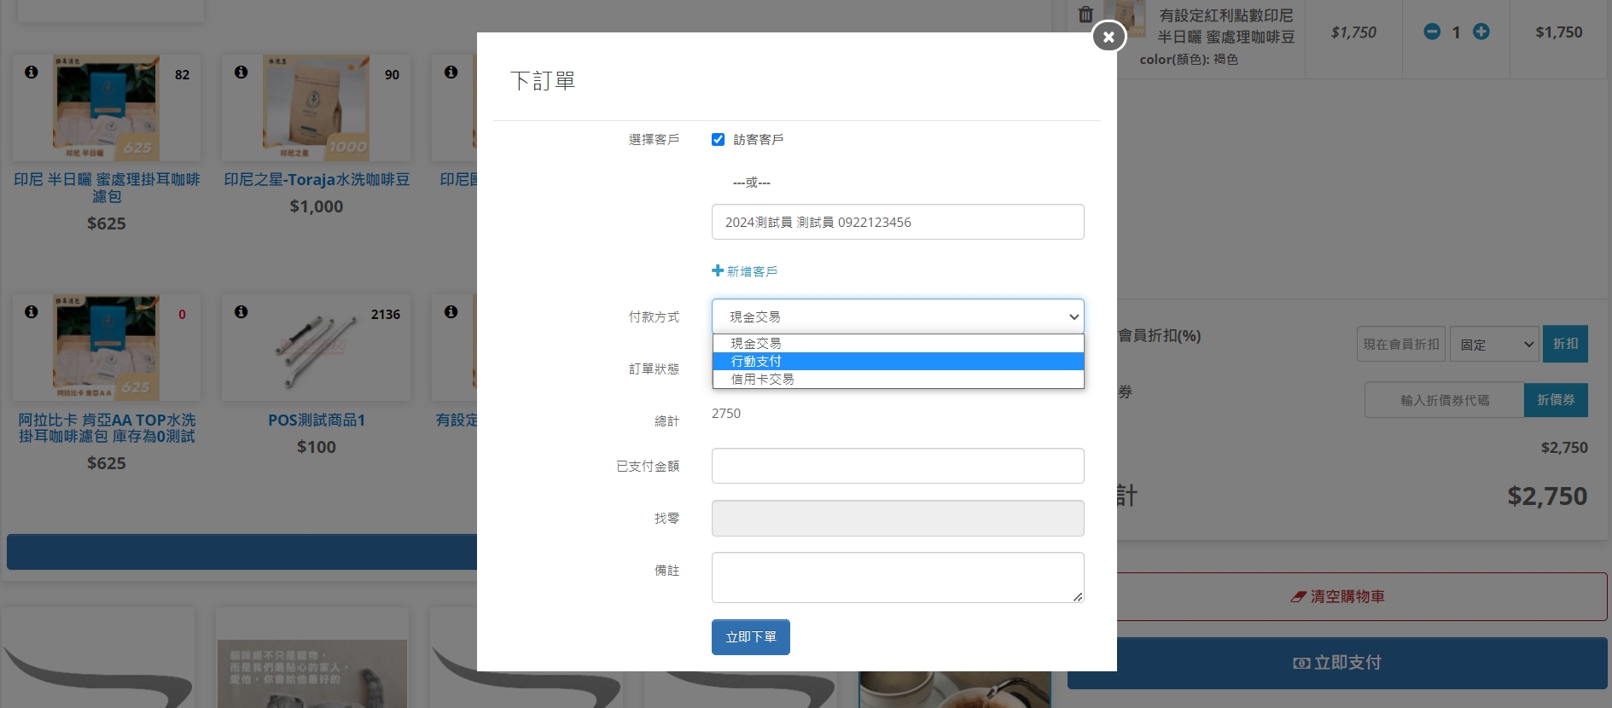This screenshot has width=1612, height=708.
Task: Open the 付款方式 payment method dropdown
Action: coord(898,316)
